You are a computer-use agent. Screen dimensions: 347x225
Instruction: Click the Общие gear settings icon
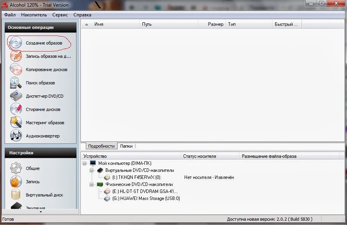click(x=16, y=168)
